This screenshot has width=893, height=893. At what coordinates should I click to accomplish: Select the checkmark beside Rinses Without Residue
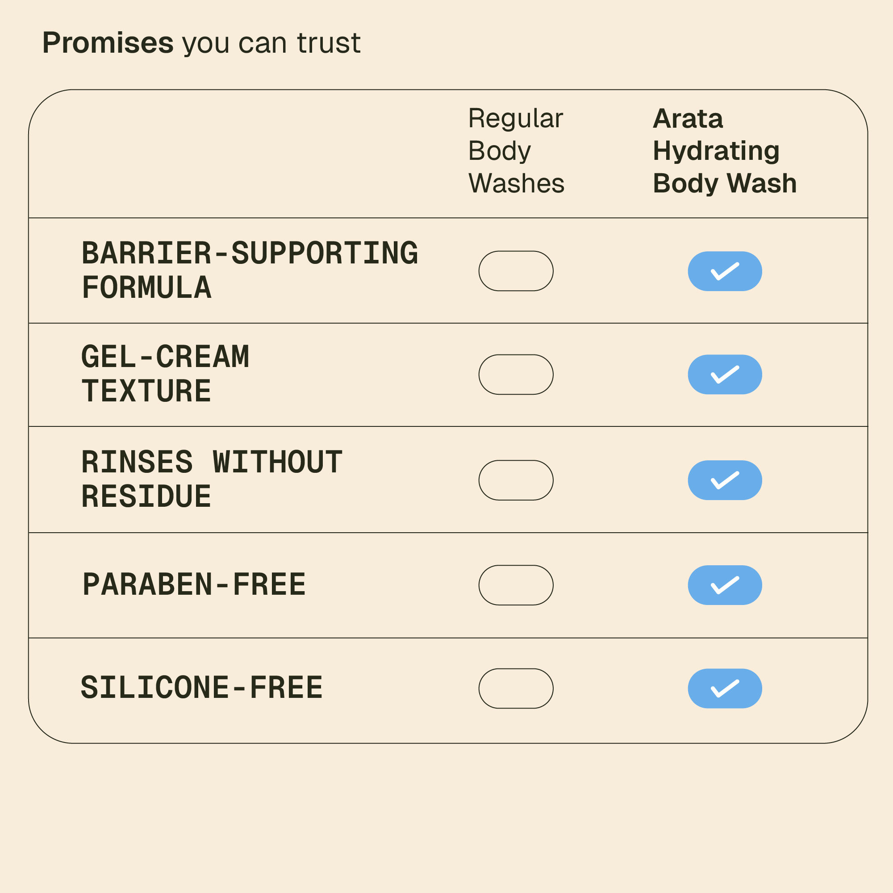(x=725, y=480)
